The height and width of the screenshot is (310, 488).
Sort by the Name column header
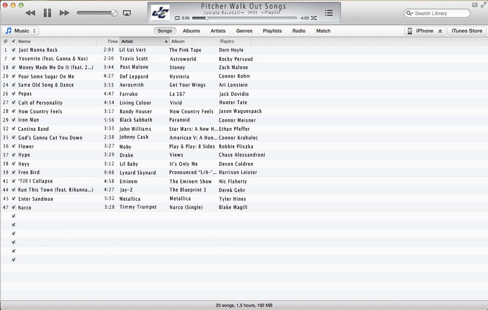tap(57, 41)
